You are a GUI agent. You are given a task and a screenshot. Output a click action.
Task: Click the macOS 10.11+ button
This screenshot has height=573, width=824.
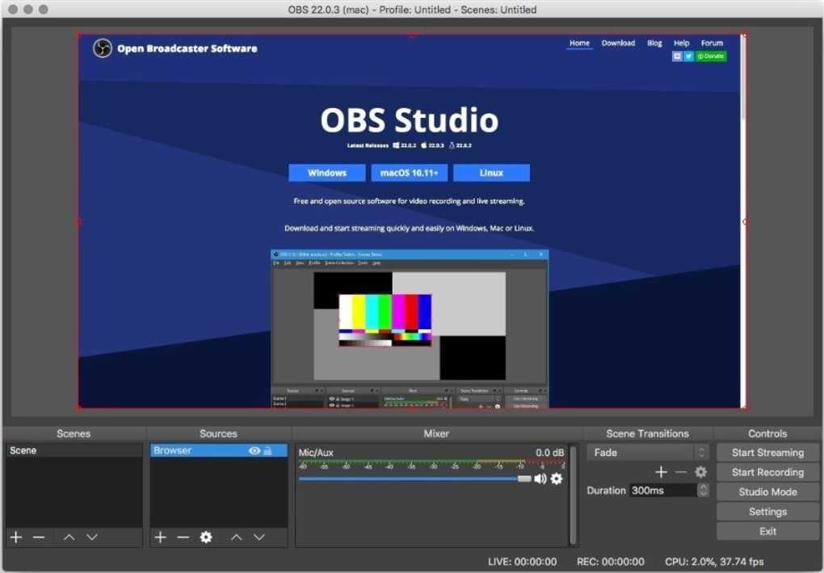(x=410, y=173)
